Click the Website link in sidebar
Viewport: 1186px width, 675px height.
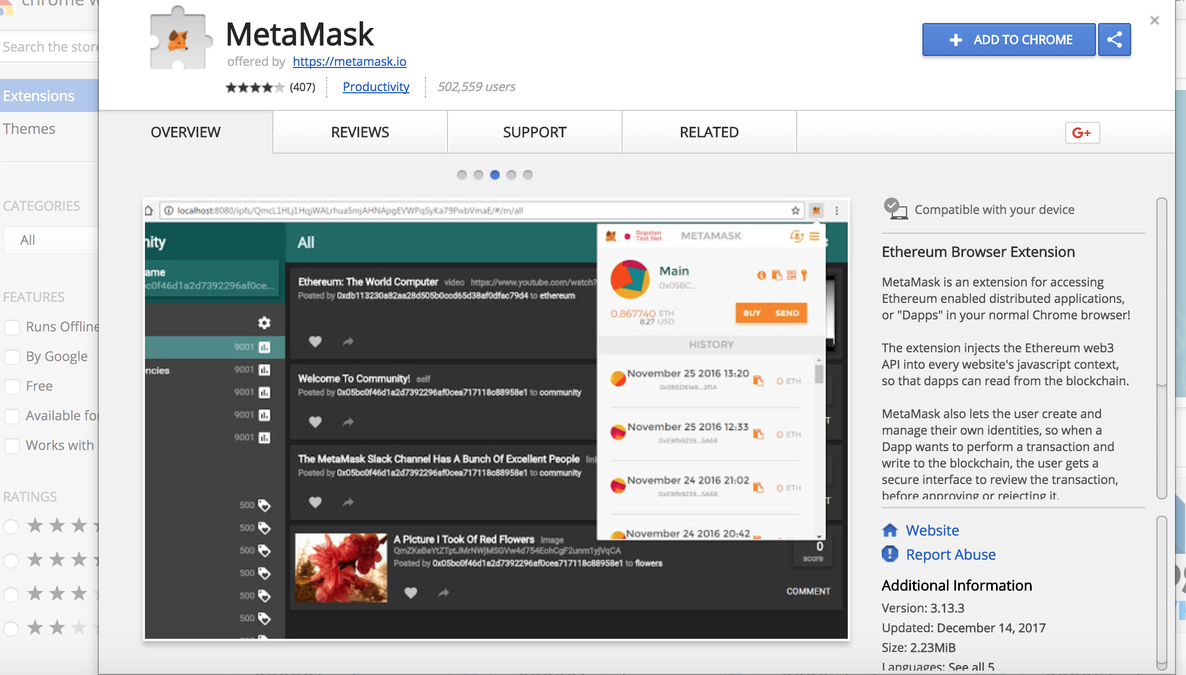(x=932, y=529)
